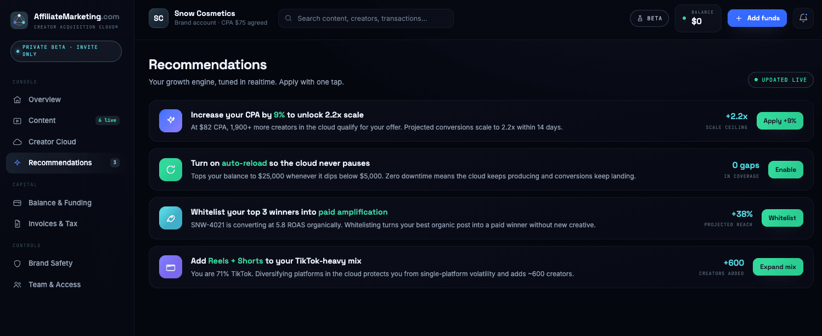The height and width of the screenshot is (336, 822).
Task: Click the search magnifier icon
Action: [x=289, y=18]
